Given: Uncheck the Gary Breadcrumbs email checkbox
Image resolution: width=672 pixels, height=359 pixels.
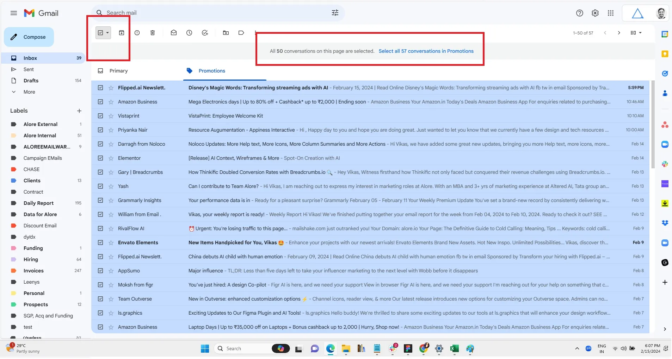Looking at the screenshot, I should [100, 172].
